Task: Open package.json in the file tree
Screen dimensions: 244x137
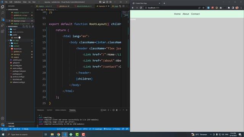Action: [x=17, y=74]
